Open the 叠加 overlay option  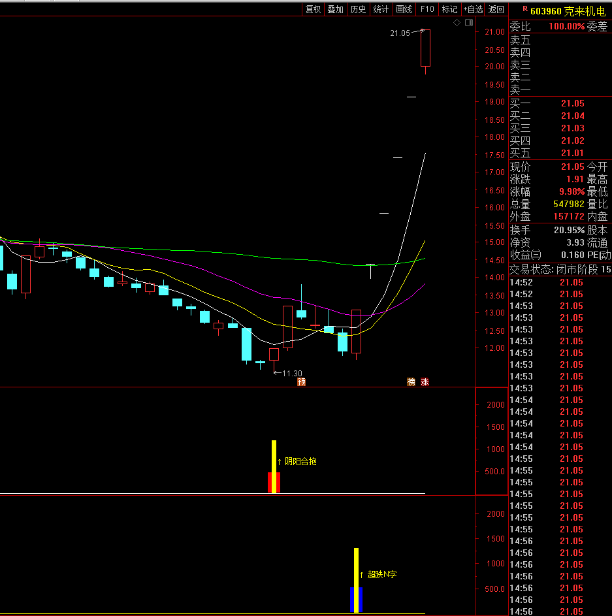(x=336, y=9)
